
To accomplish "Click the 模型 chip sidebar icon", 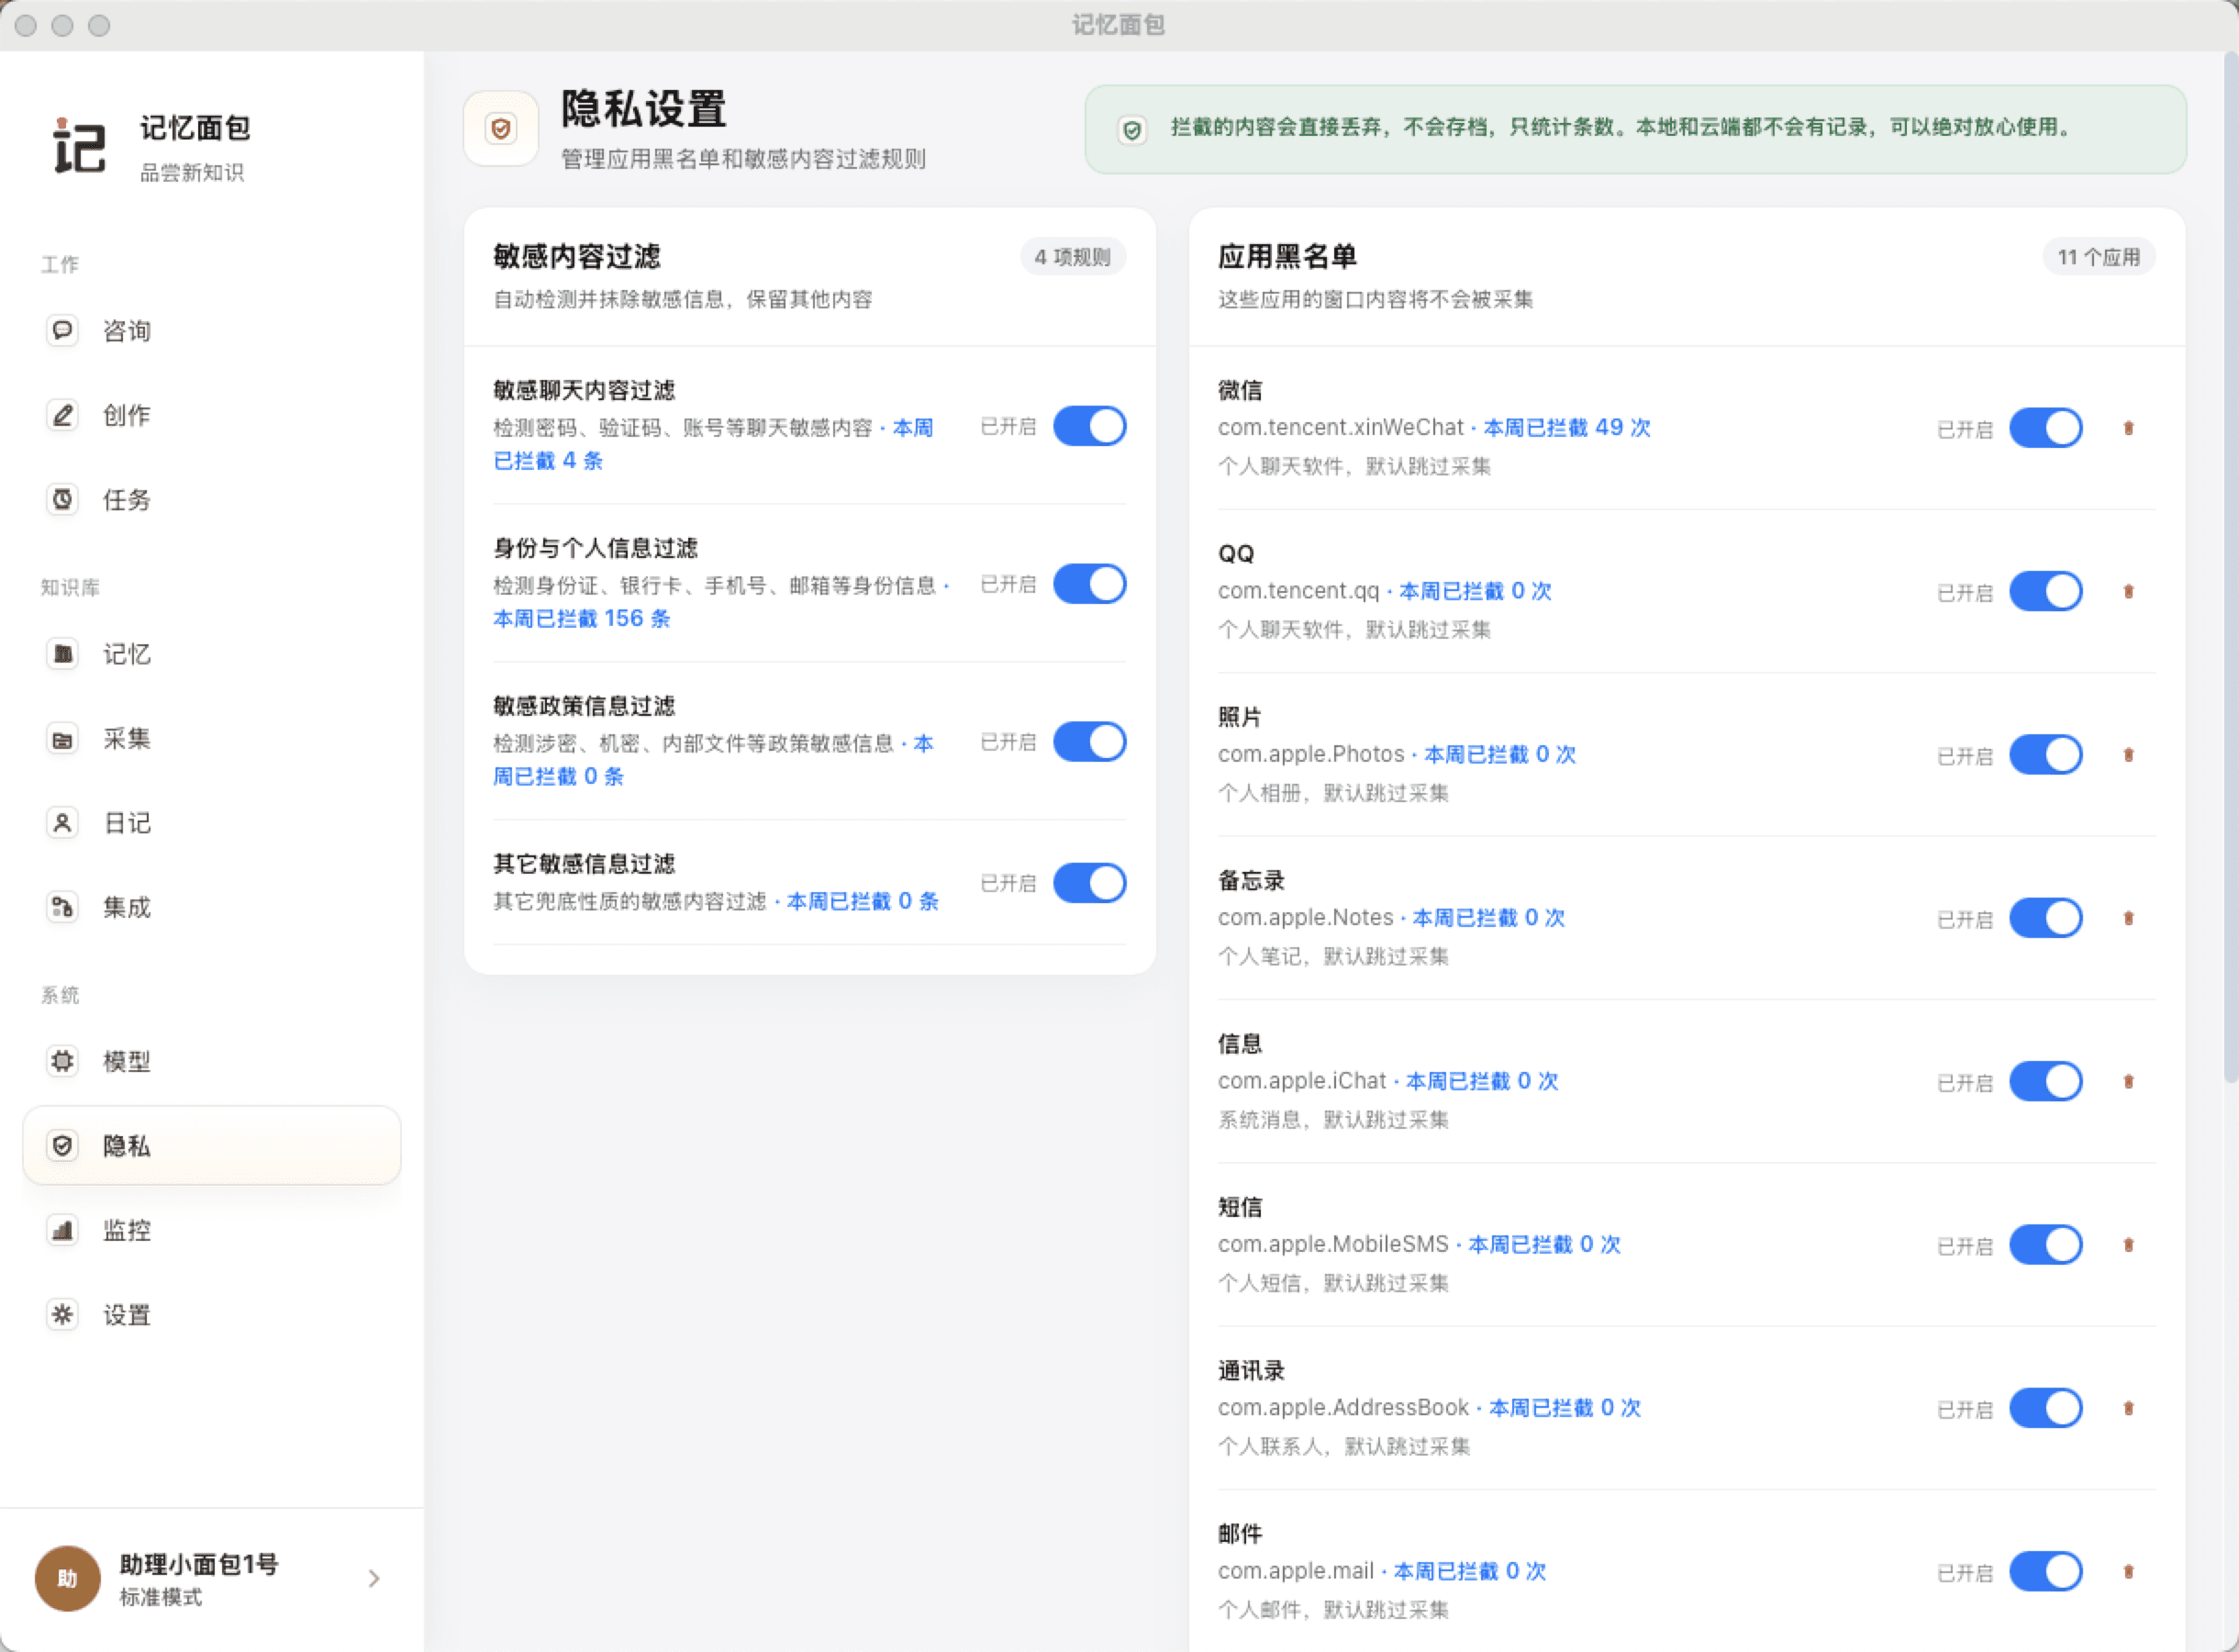I will pos(62,1061).
